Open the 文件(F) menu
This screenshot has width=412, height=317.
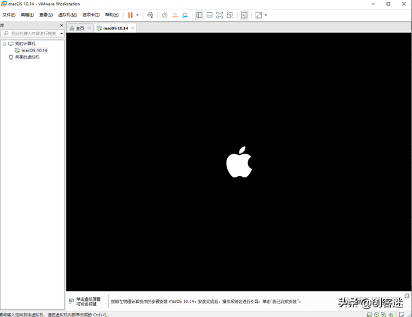point(9,15)
